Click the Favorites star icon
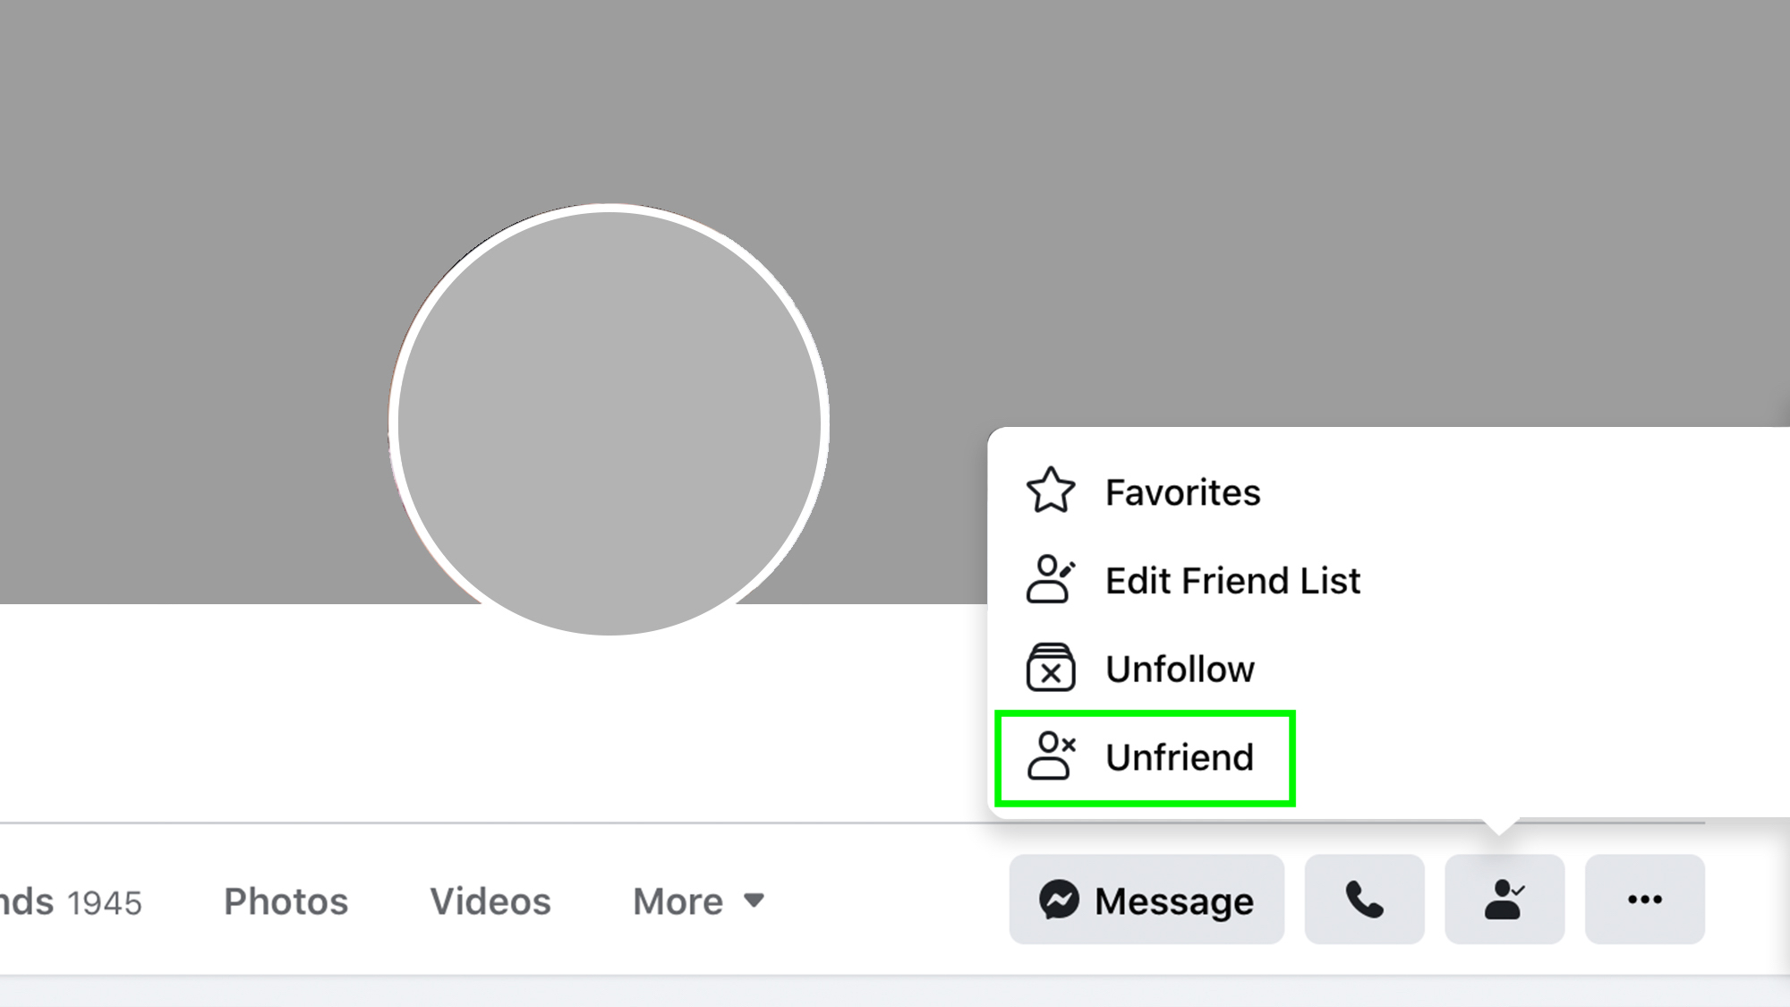The height and width of the screenshot is (1007, 1790). click(1051, 491)
